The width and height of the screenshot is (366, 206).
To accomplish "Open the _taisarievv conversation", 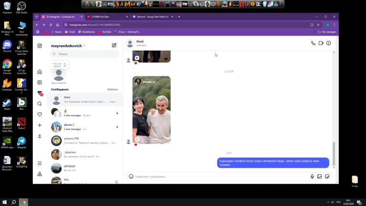I will (84, 154).
